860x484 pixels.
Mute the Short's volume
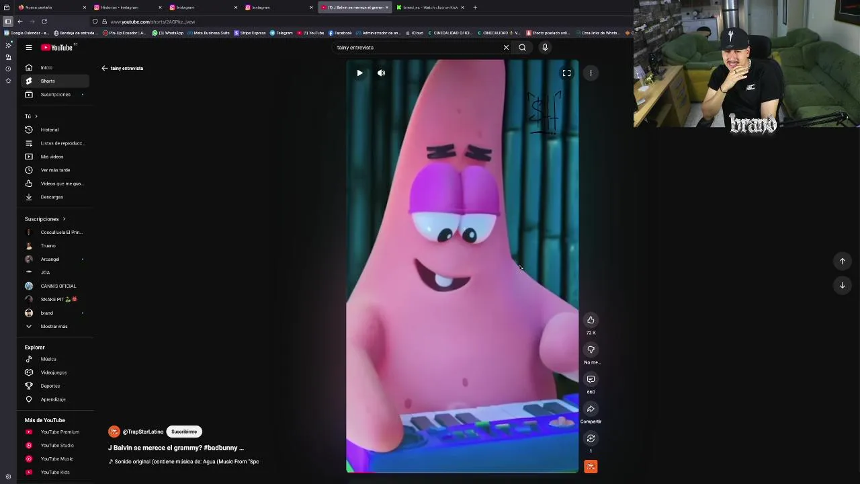point(381,73)
